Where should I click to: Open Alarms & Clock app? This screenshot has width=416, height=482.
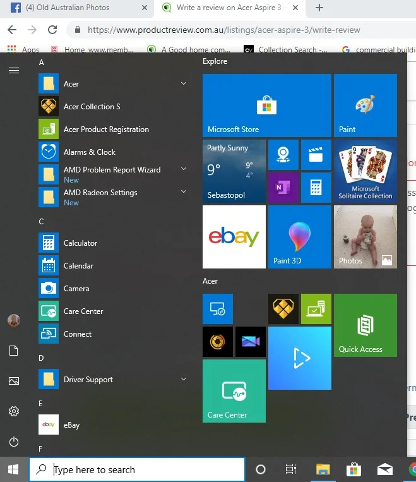113,152
